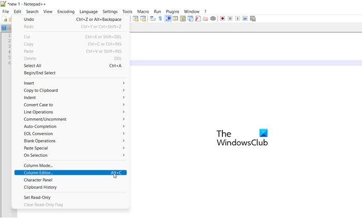This screenshot has width=362, height=218.
Task: Open the Window menu
Action: pyautogui.click(x=191, y=11)
